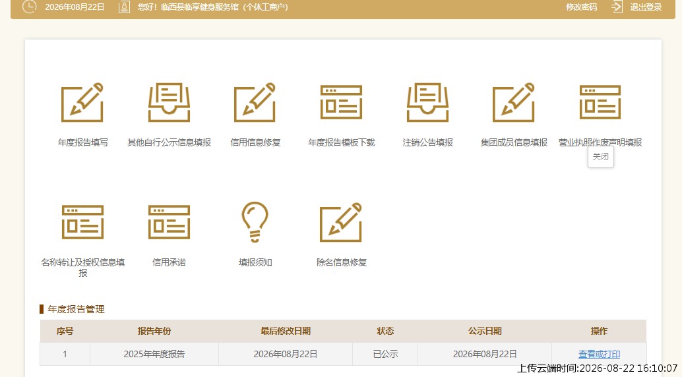This screenshot has width=682, height=377.
Task: Click the 信用承诺 label
Action: point(170,262)
